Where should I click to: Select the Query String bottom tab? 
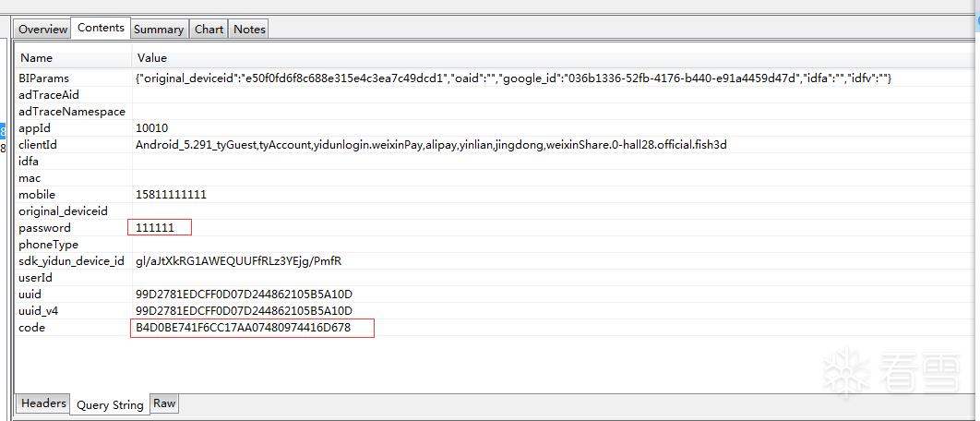[x=110, y=404]
